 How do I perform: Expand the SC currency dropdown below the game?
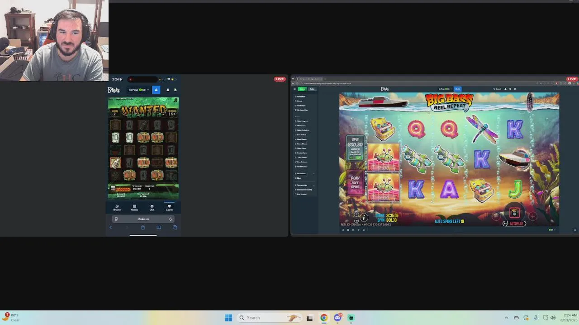tap(552, 230)
